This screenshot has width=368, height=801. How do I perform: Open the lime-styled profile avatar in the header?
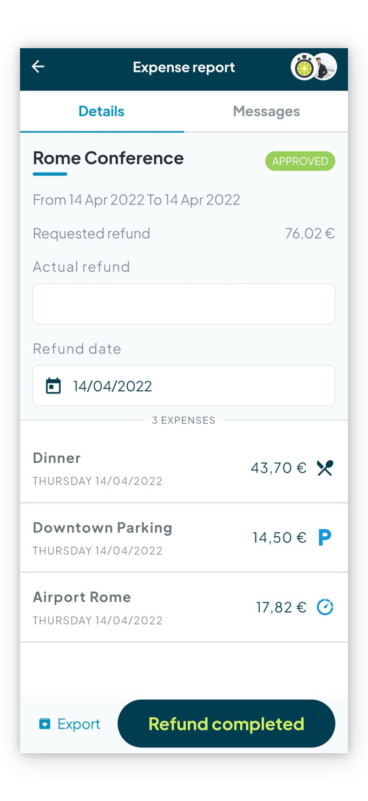coord(304,67)
